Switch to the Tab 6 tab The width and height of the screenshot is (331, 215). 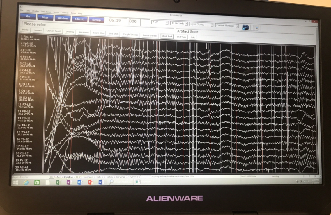pos(109,177)
